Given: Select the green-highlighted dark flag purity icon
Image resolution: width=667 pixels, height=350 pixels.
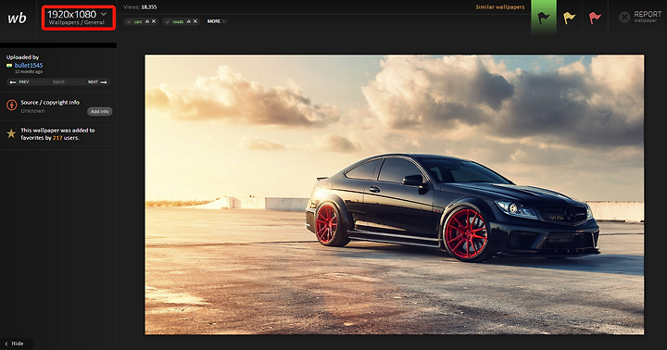Looking at the screenshot, I should [544, 18].
